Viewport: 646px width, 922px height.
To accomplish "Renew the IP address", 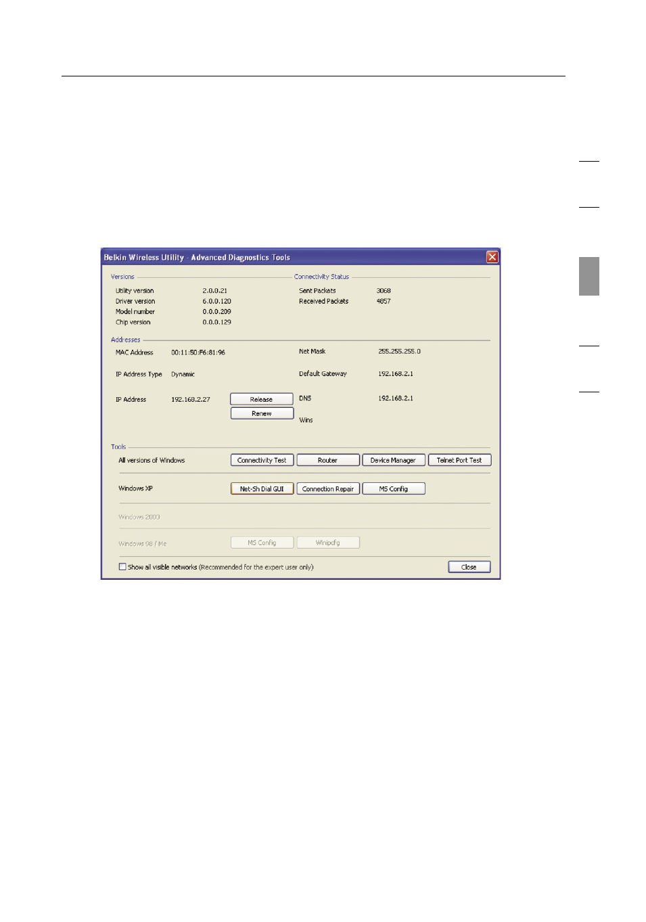I will pos(262,413).
